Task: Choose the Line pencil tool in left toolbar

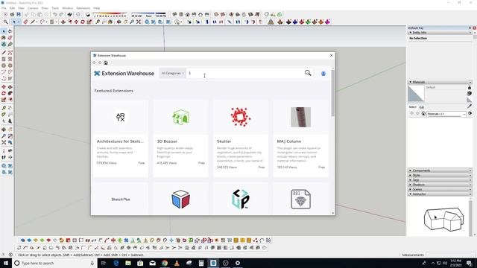Action: click(x=4, y=53)
